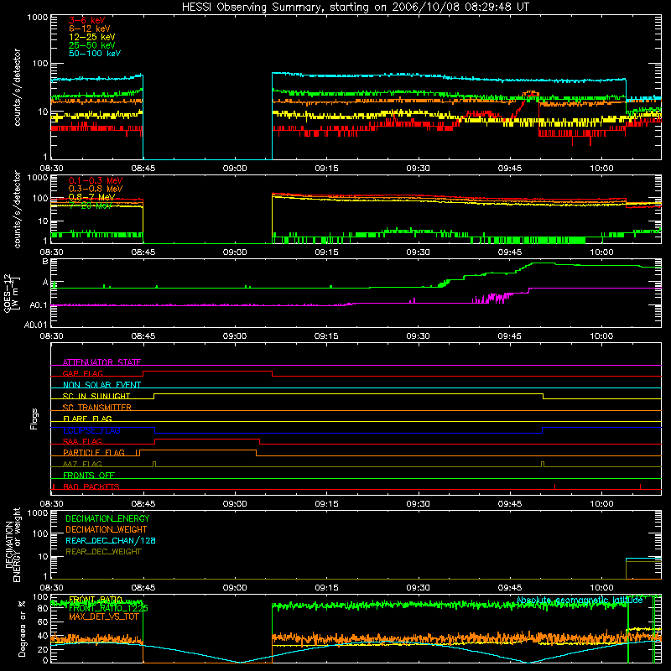Click the GOES-12 axis label
671x671 pixels.
coord(11,293)
